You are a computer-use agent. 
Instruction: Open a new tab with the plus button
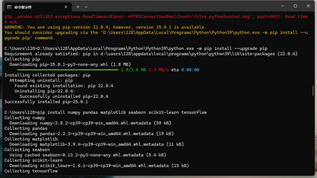(78, 7)
